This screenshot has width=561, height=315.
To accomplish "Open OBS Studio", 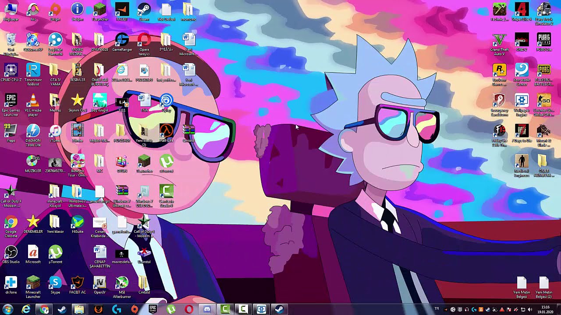I will coord(11,254).
